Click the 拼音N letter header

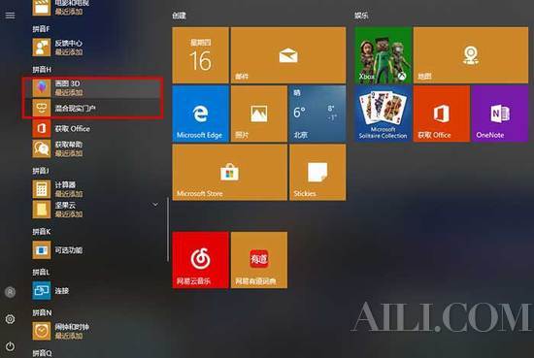[x=42, y=312]
